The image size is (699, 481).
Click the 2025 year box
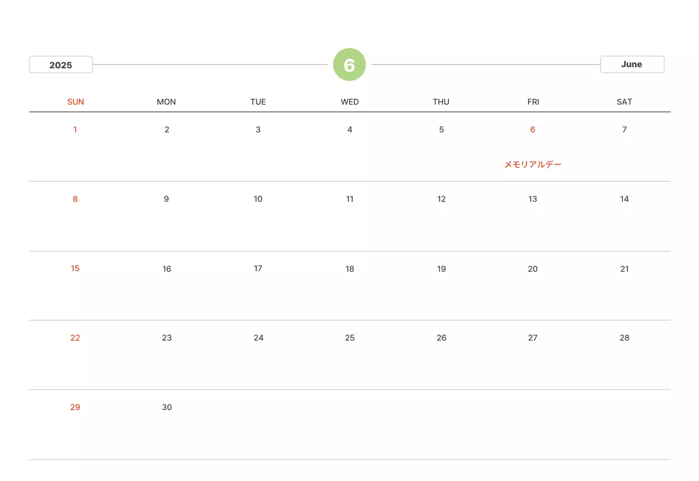click(x=61, y=64)
